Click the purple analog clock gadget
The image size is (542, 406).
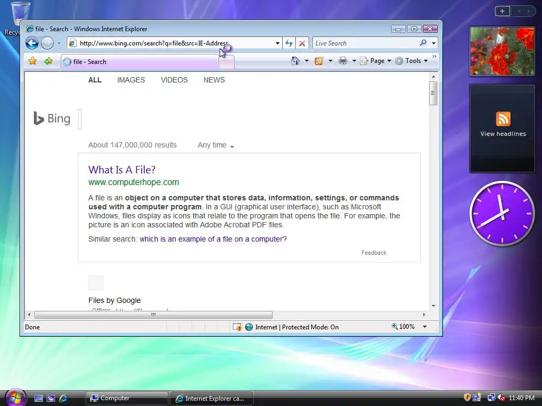click(502, 214)
